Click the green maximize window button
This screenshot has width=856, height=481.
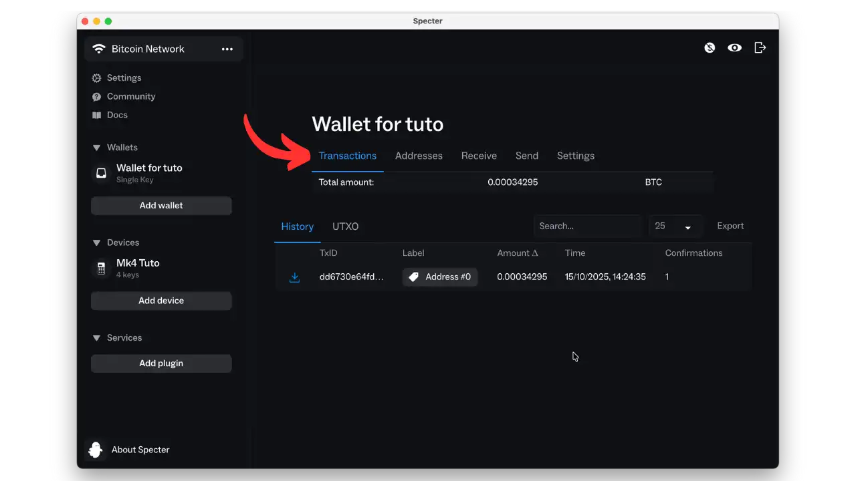pos(108,21)
